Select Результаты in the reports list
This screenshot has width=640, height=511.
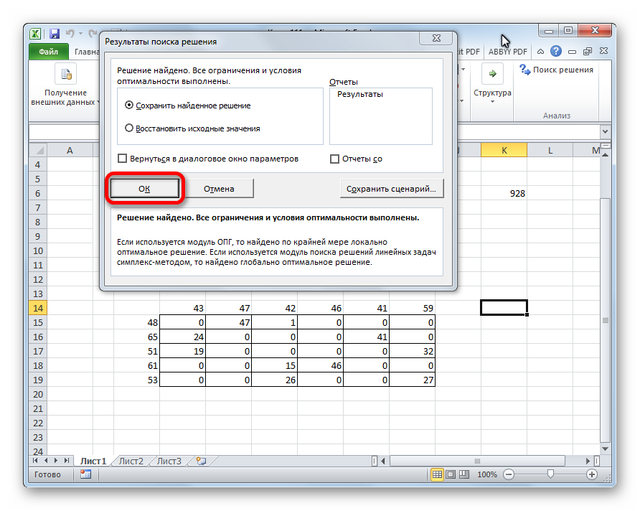(360, 94)
